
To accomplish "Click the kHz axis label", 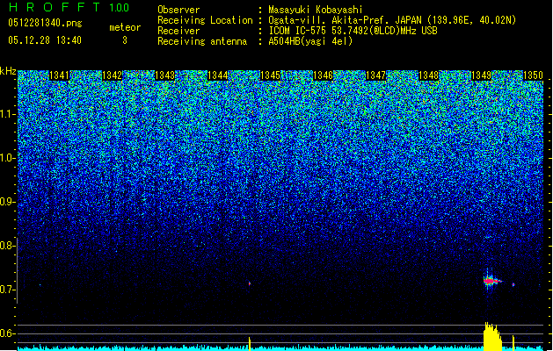I will pos(8,71).
